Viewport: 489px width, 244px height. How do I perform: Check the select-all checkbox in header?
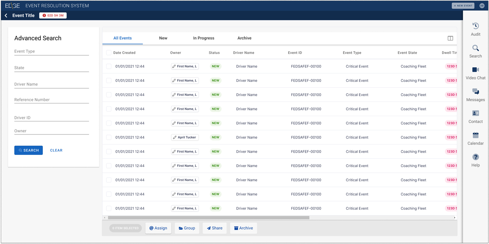[109, 53]
